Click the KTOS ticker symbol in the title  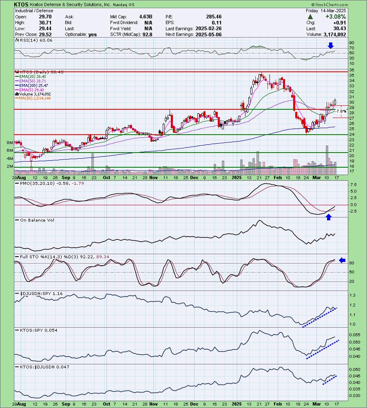pos(21,4)
